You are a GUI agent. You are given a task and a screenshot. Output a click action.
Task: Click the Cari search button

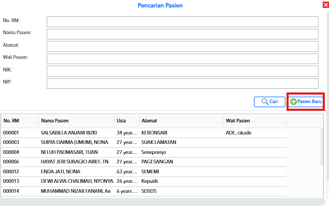[x=270, y=102]
